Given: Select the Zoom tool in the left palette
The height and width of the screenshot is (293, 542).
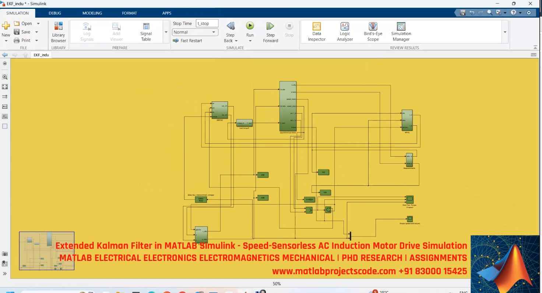Looking at the screenshot, I should pos(5,77).
